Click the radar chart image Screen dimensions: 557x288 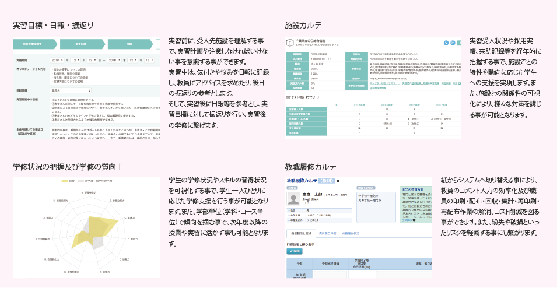pyautogui.click(x=86, y=227)
